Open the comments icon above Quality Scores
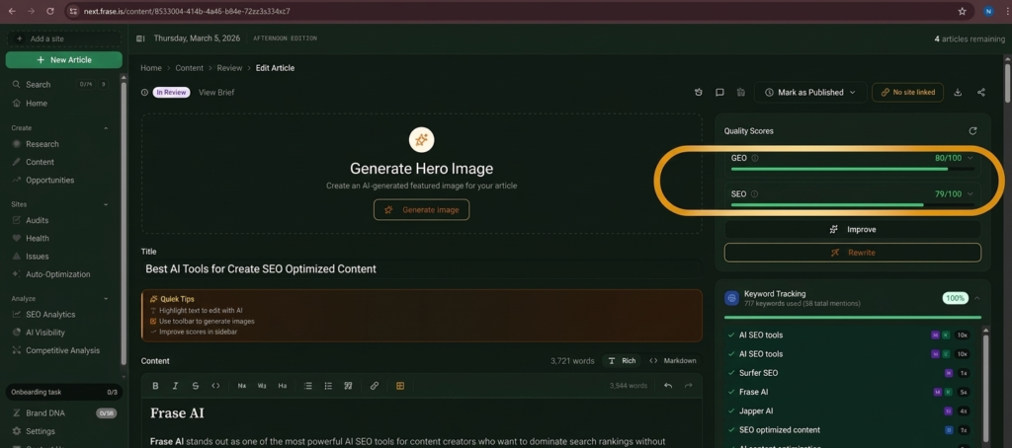The width and height of the screenshot is (1012, 448). tap(719, 92)
